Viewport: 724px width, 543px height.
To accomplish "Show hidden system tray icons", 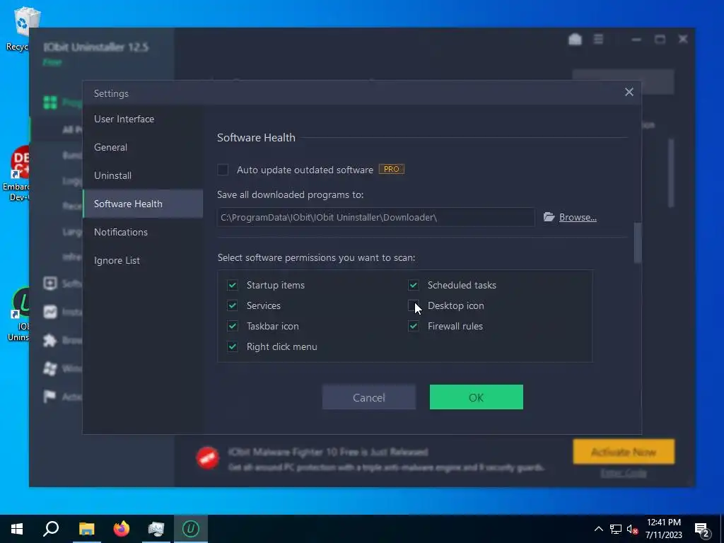I will (x=598, y=529).
